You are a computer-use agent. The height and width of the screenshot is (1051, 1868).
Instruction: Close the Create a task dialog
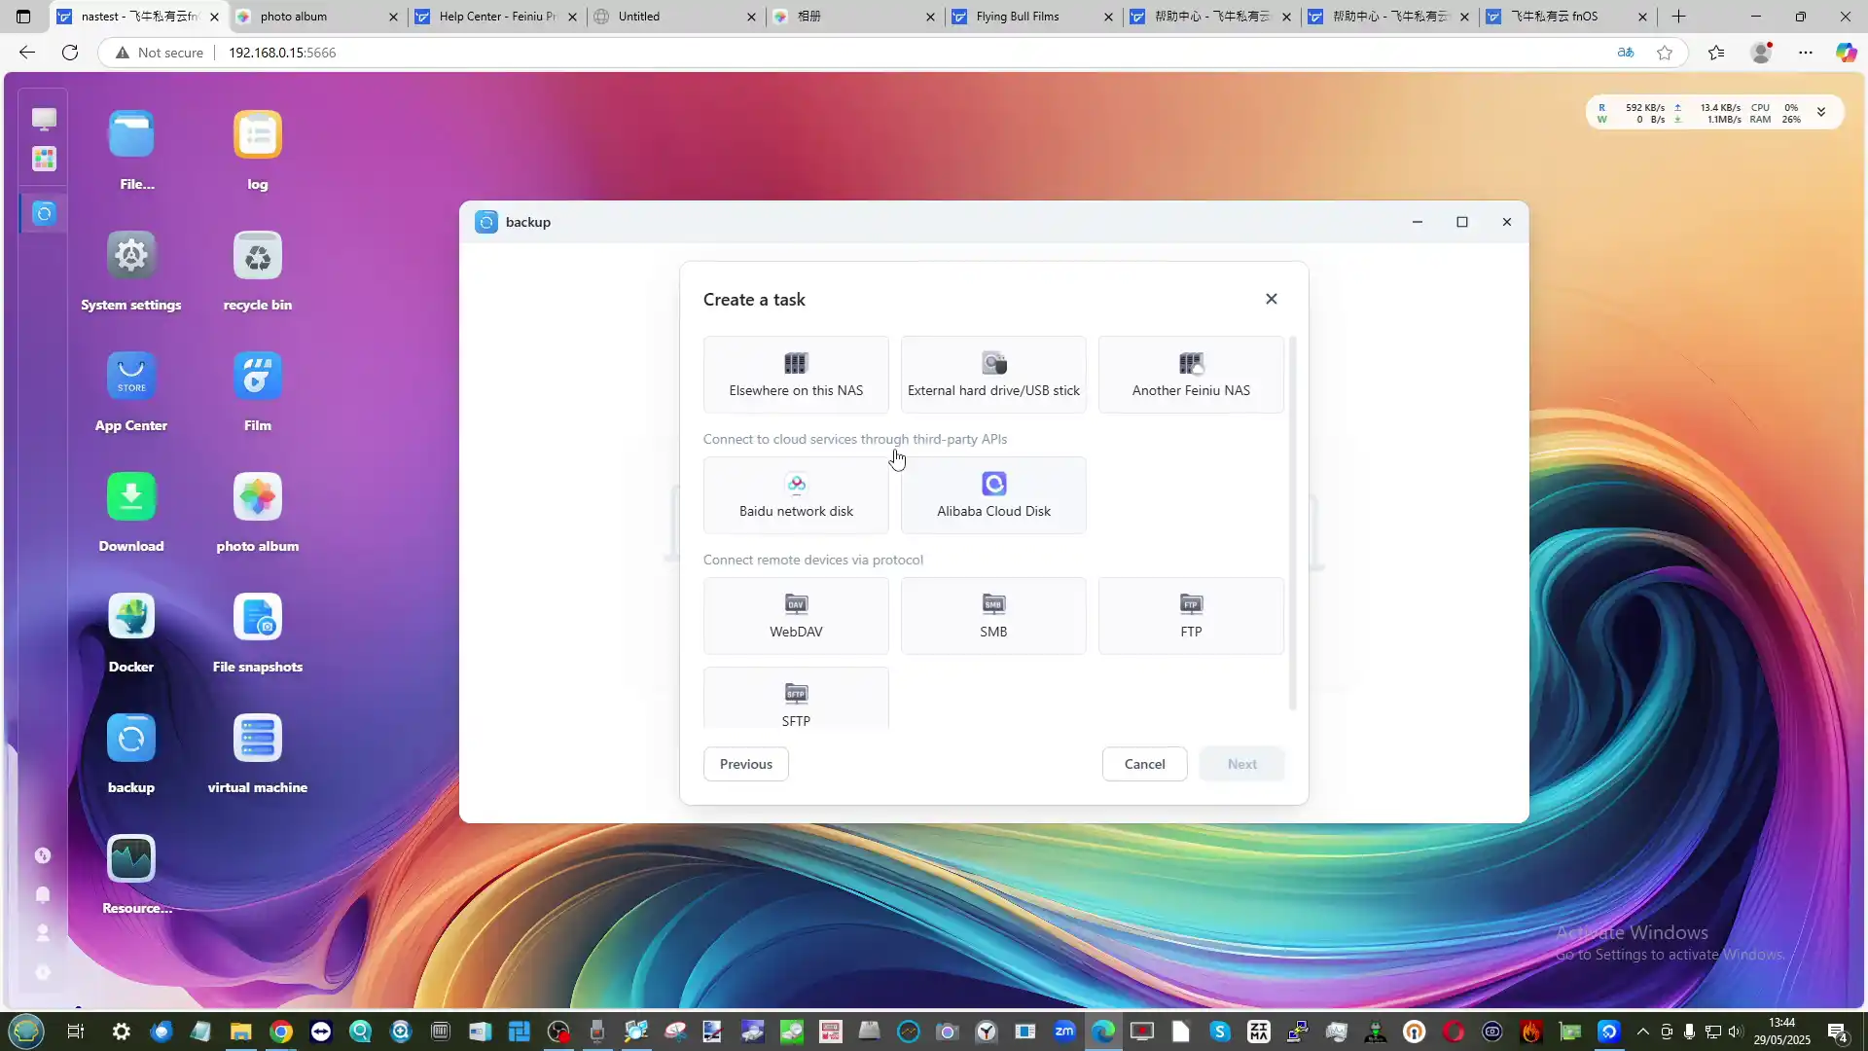tap(1271, 299)
